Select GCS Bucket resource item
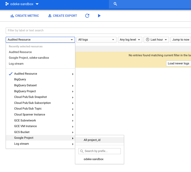 tap(40, 132)
